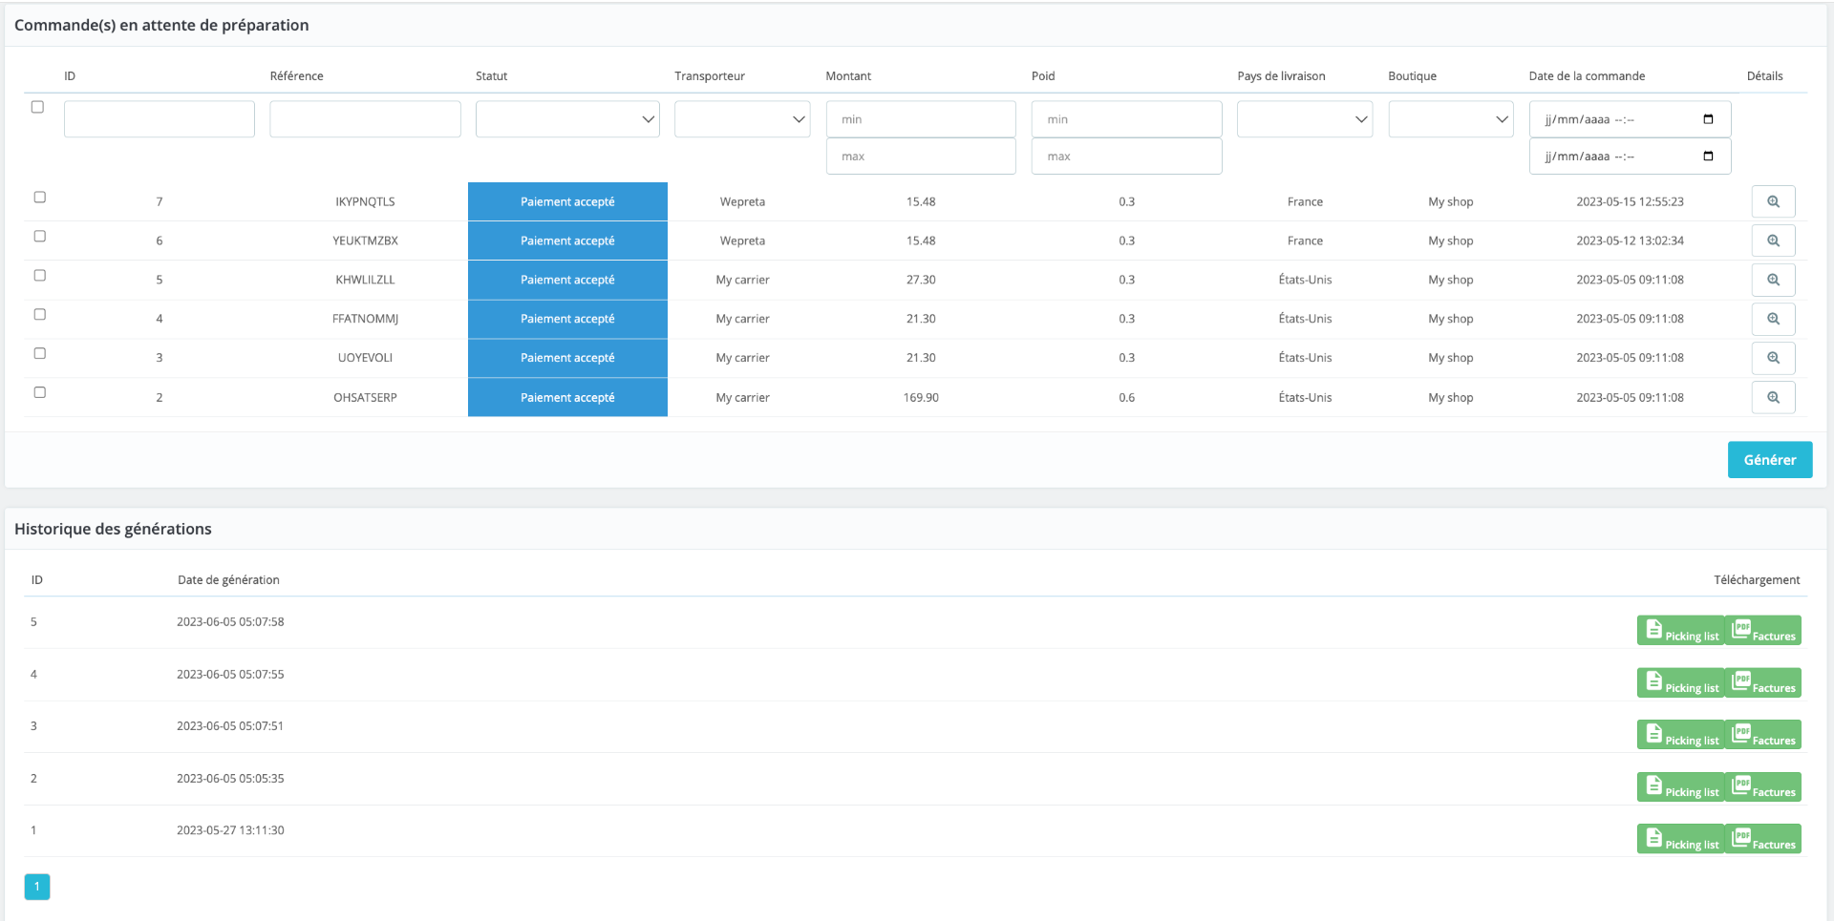Image resolution: width=1834 pixels, height=921 pixels.
Task: Click the Montant column header
Action: coord(848,76)
